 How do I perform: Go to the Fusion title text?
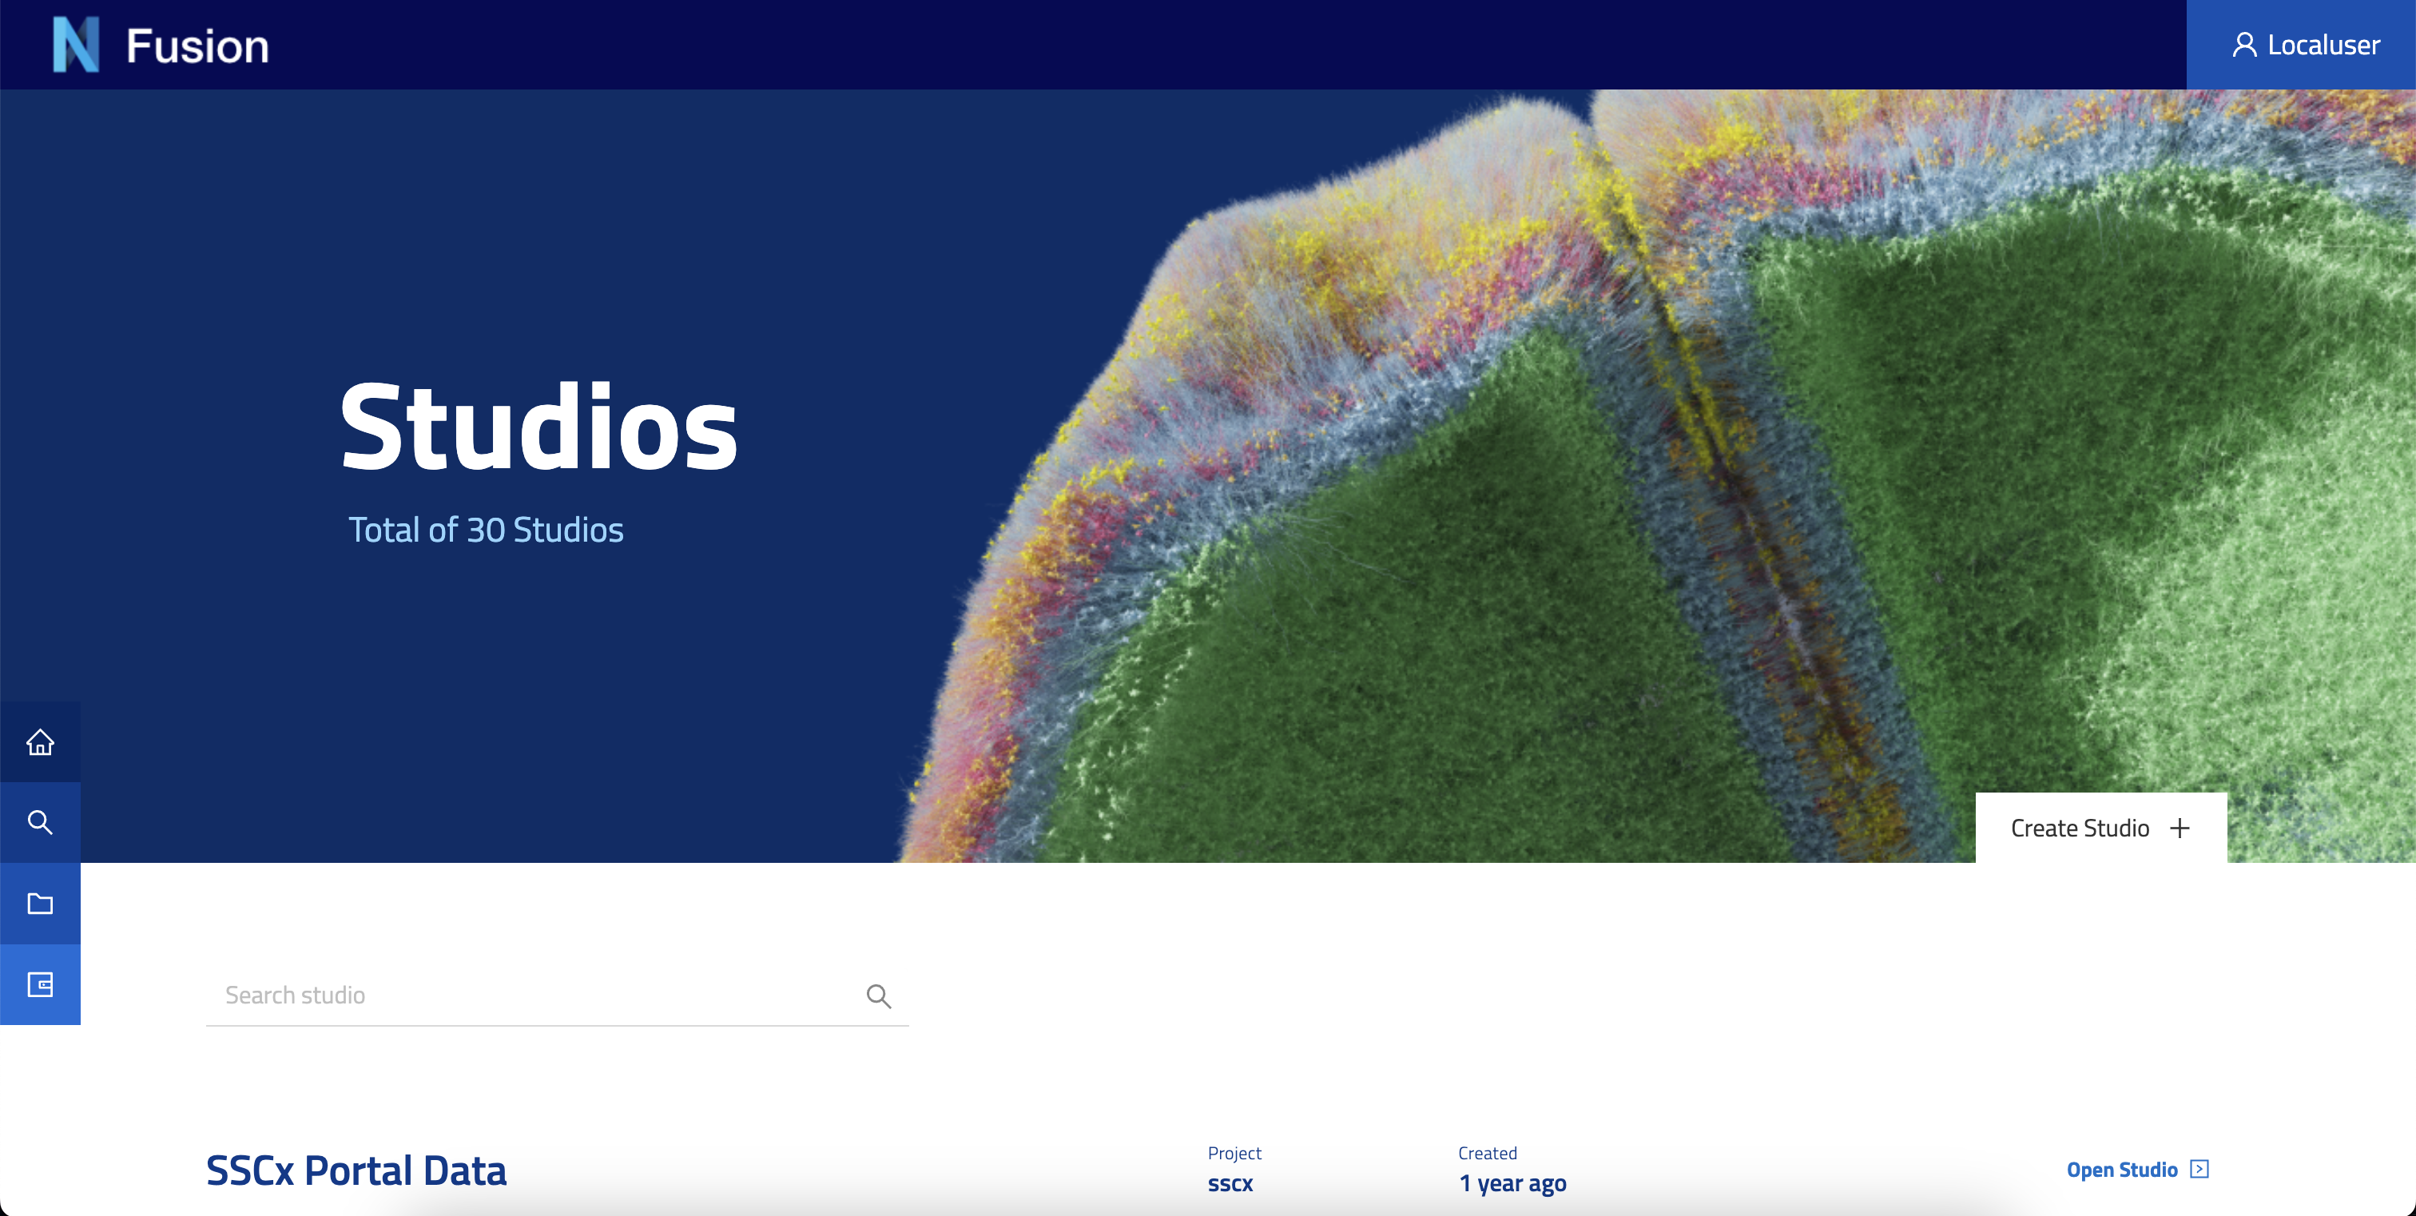197,46
